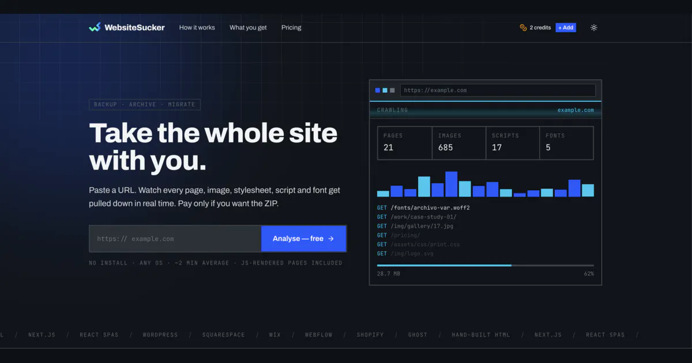692x363 pixels.
Task: Click HAND-BUILT HTML in the ticker
Action: coord(480,335)
